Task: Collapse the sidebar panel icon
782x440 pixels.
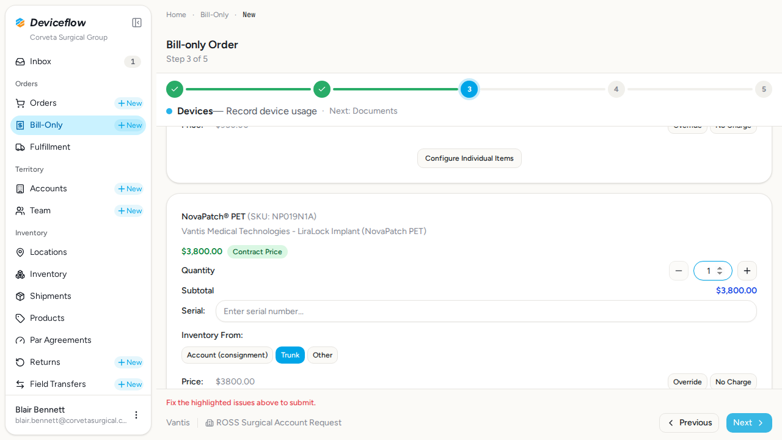Action: pyautogui.click(x=137, y=23)
